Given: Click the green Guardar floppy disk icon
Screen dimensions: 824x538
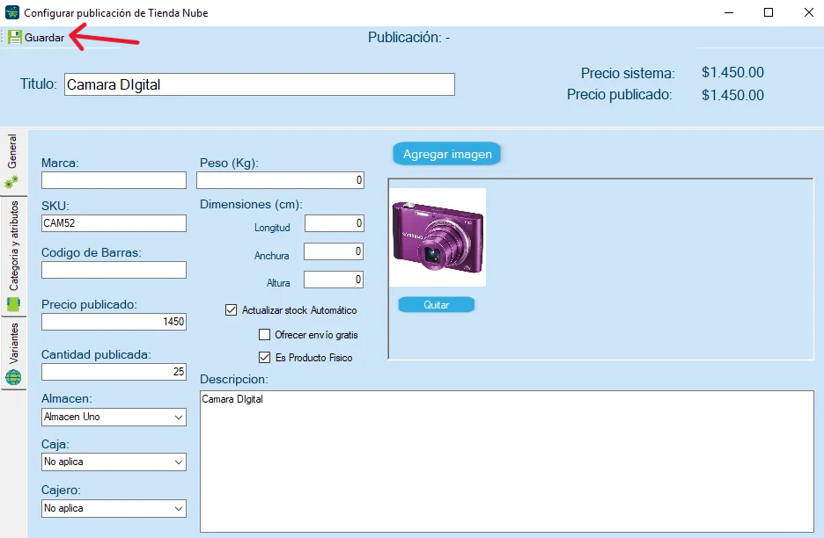Looking at the screenshot, I should tap(15, 37).
